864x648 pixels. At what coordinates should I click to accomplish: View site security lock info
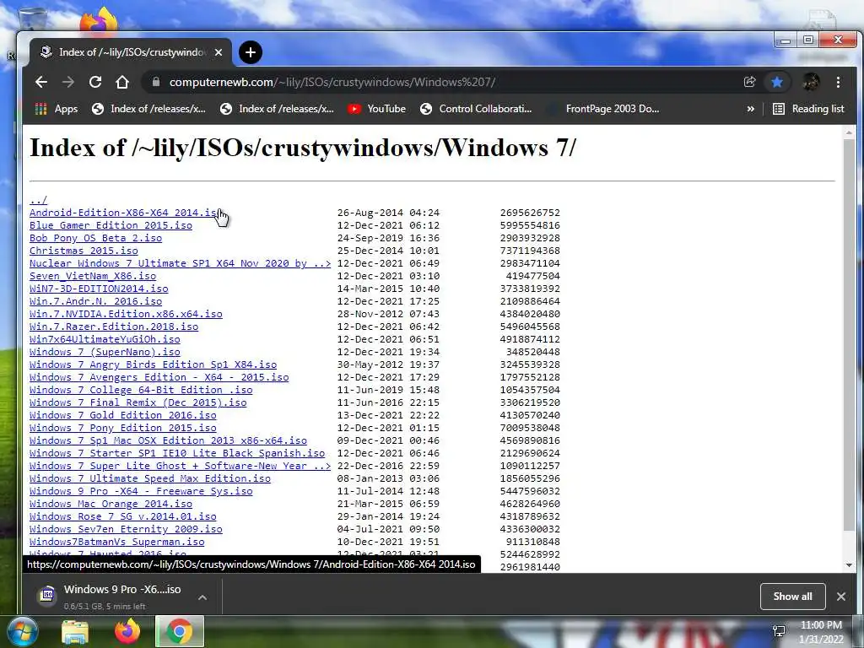(x=156, y=82)
